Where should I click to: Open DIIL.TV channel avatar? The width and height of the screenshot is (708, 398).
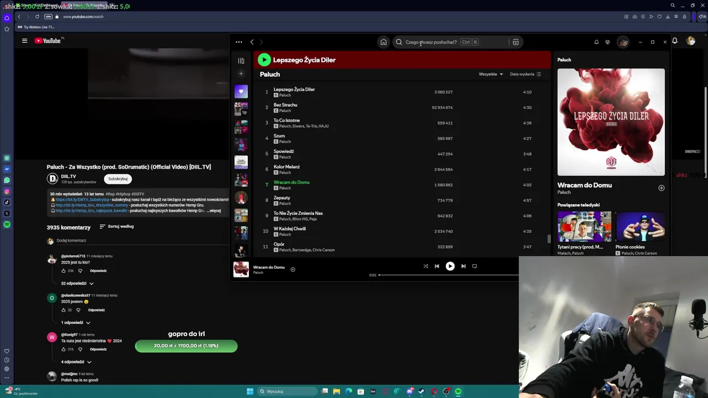53,179
